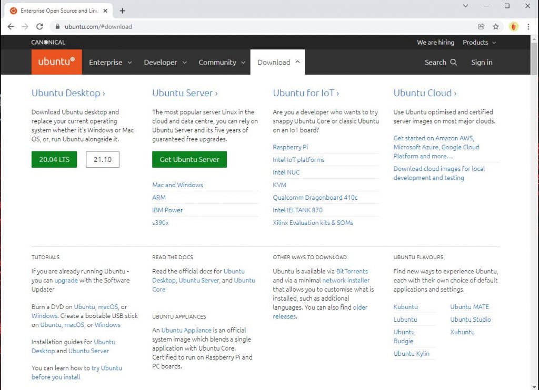539x390 pixels.
Task: Open Ubuntu Server heading link
Action: (185, 93)
